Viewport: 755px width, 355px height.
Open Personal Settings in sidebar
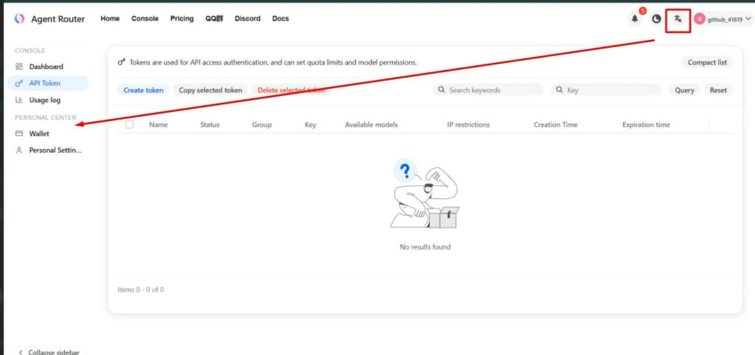(50, 150)
